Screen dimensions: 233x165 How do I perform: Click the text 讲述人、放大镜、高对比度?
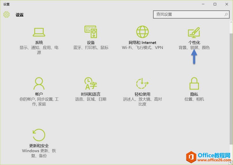pos(142,102)
